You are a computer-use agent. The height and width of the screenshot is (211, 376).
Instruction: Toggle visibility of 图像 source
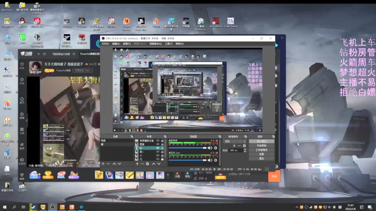click(x=158, y=144)
